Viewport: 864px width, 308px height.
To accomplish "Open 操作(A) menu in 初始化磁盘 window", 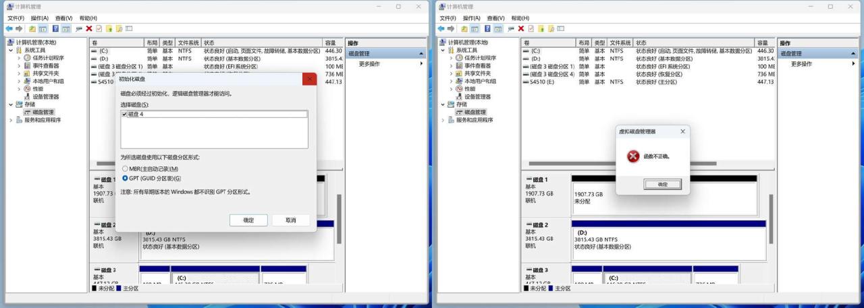I will [40, 18].
